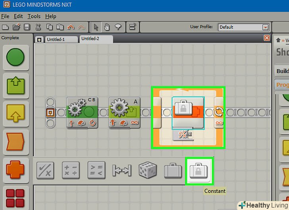Open the Tools menu
Screen dimensions: 289x210
tap(34, 16)
